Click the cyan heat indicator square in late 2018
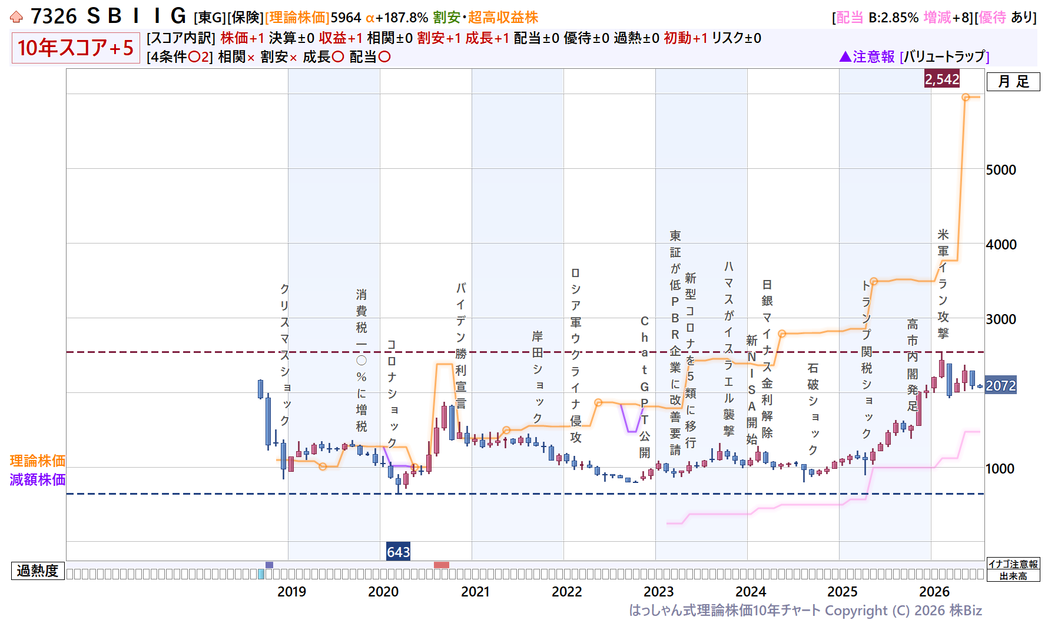The width and height of the screenshot is (1048, 620). [x=261, y=574]
